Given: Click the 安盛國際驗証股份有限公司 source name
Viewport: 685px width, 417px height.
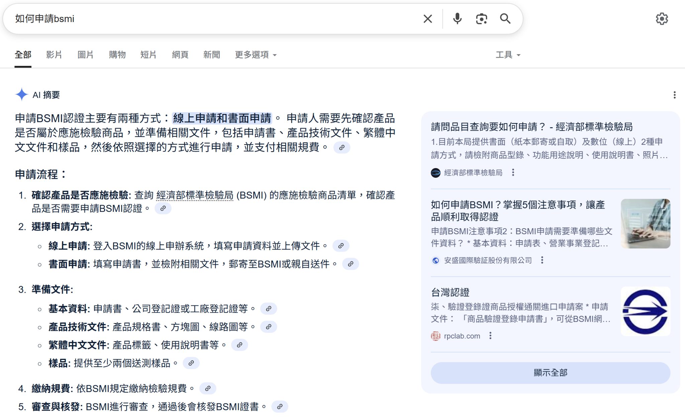Looking at the screenshot, I should tap(488, 260).
